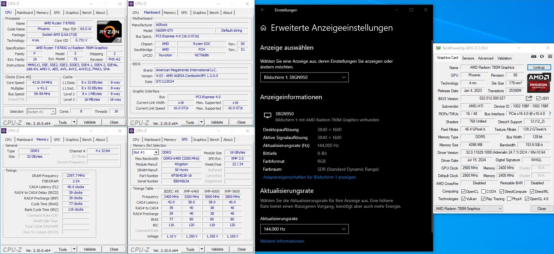Viewport: 554px width, 254px height.
Task: Open the 144,000 Hz Aktualisierungsrate dropdown
Action: [304, 229]
